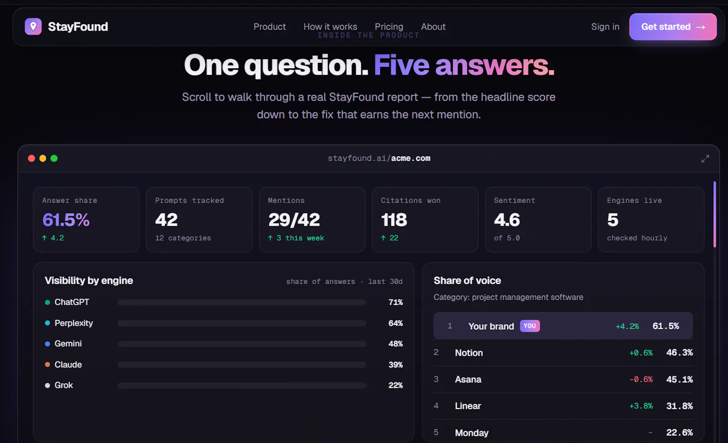Open the How it works nav link
Screen dimensions: 728x443
tap(330, 27)
